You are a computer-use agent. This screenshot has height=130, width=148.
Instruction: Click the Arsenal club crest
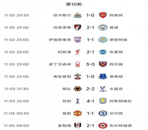pyautogui.click(x=103, y=15)
